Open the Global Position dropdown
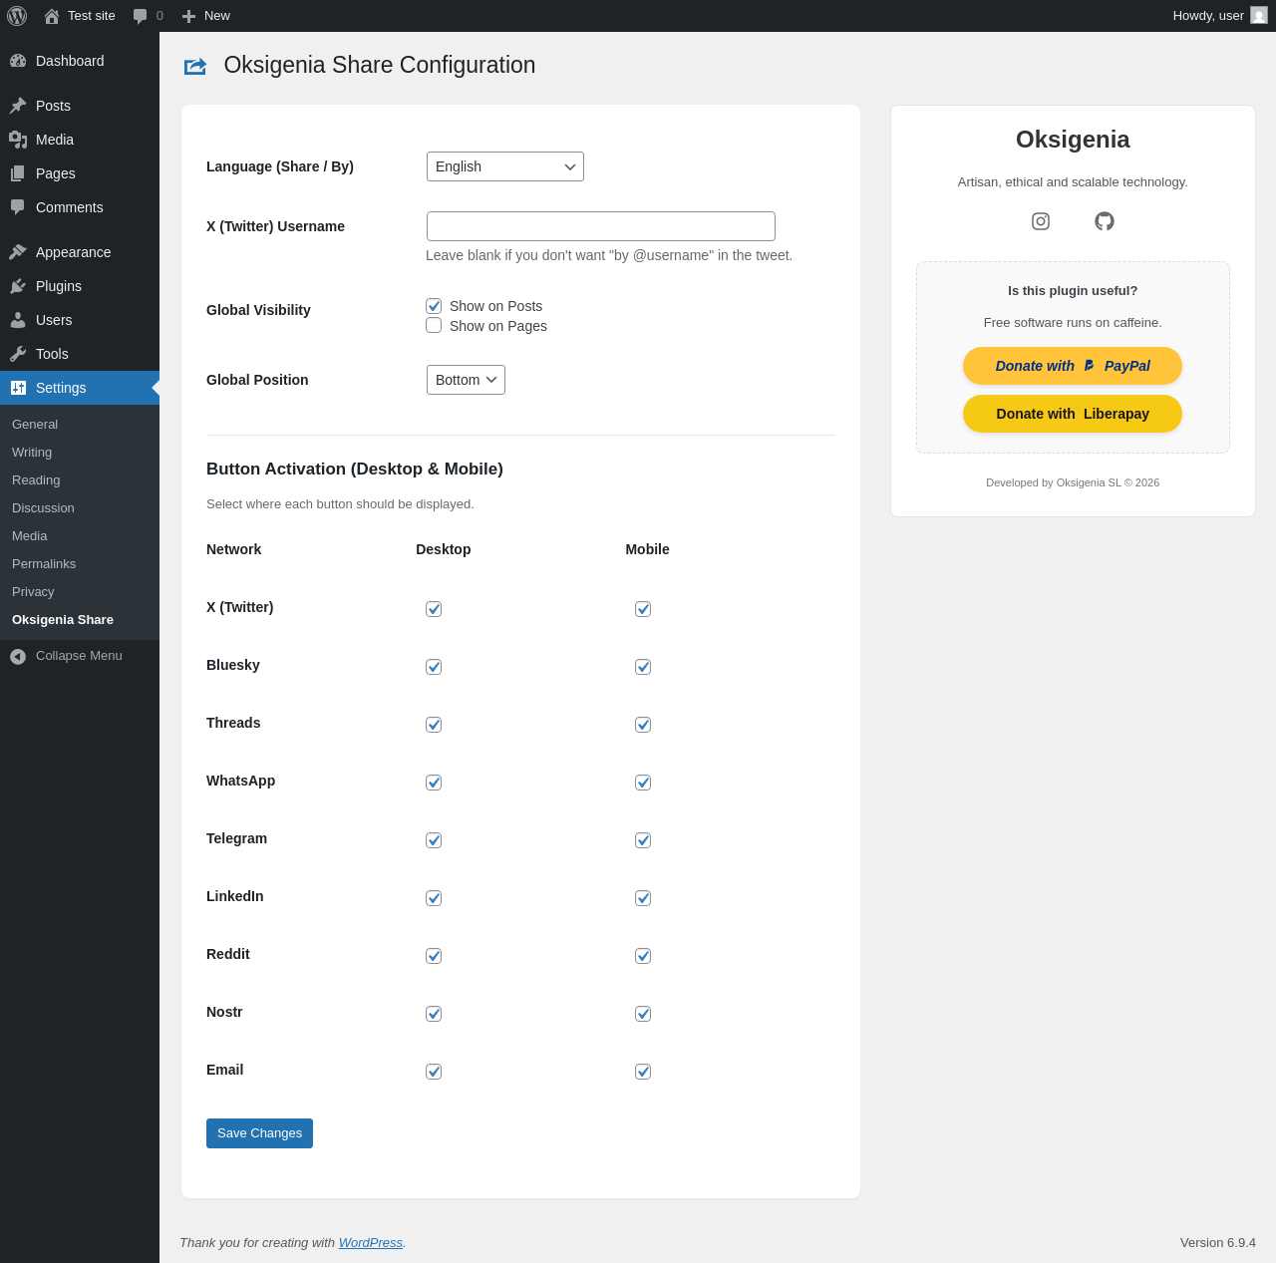1276x1263 pixels. coord(466,380)
